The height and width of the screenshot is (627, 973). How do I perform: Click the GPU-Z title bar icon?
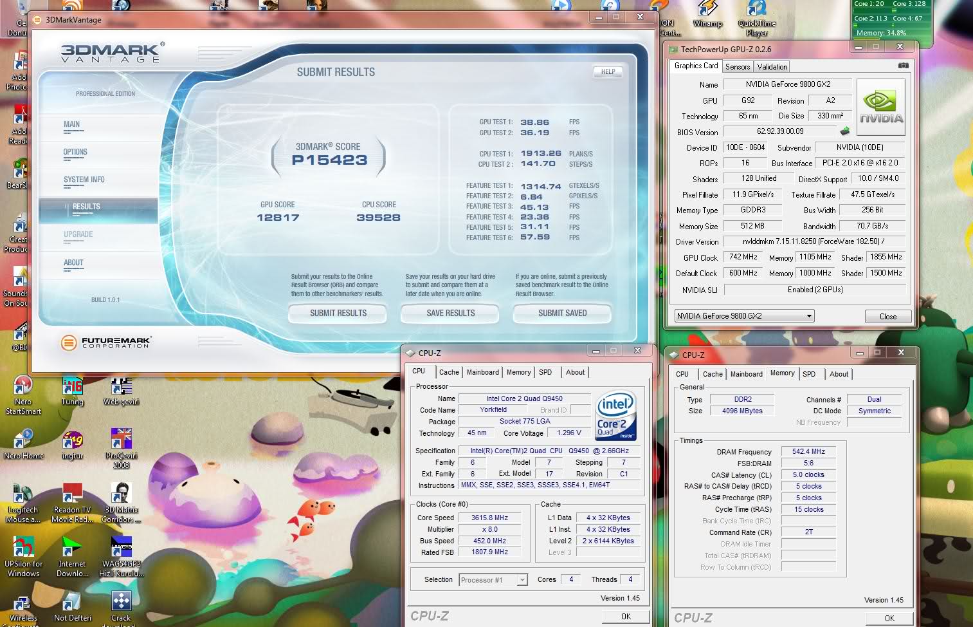coord(673,50)
